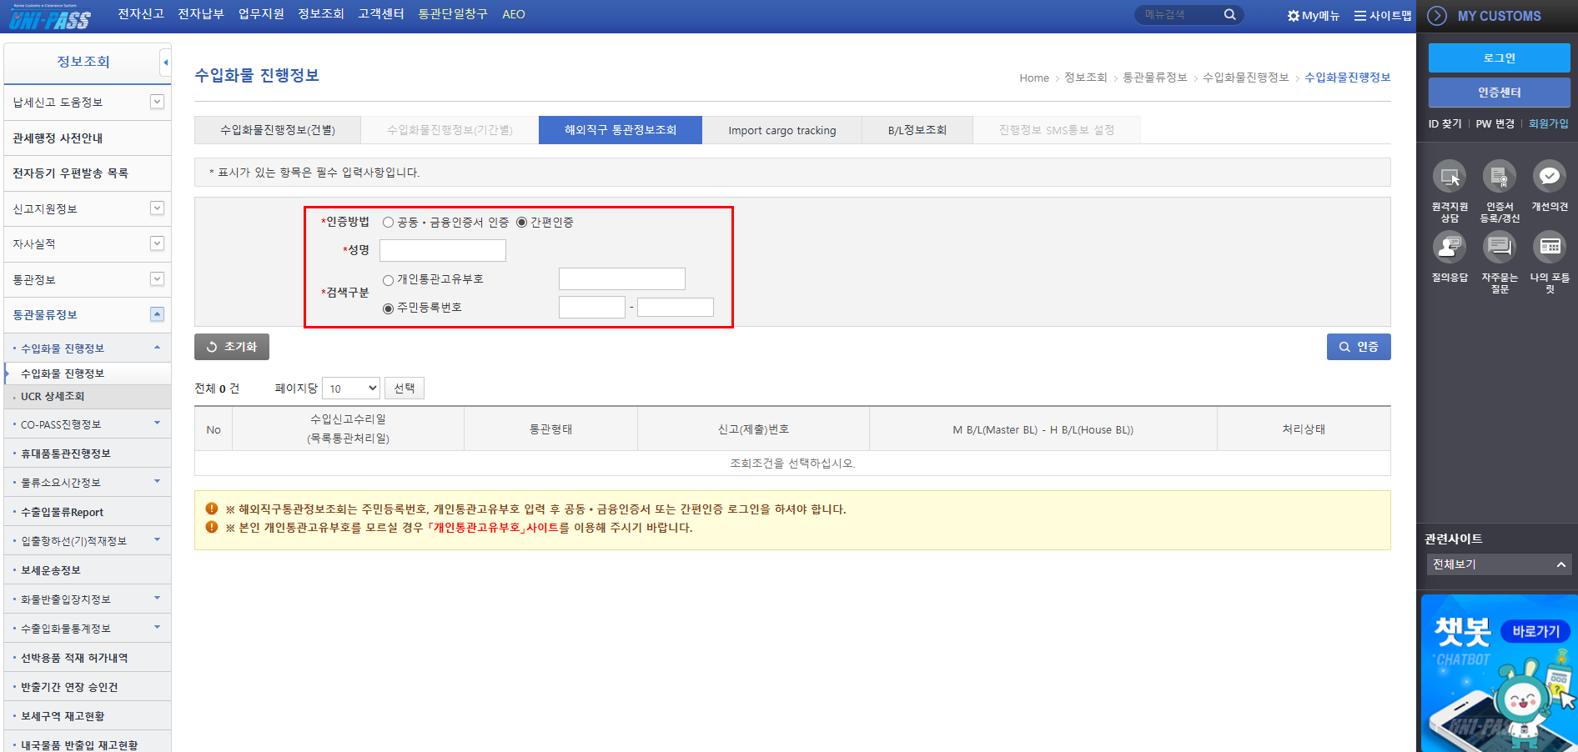Select 공동·금융인증서 인증 radio button
Viewport: 1578px width, 752px height.
coord(388,223)
